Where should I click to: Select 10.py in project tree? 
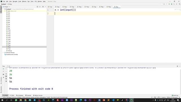pyautogui.click(x=9, y=30)
